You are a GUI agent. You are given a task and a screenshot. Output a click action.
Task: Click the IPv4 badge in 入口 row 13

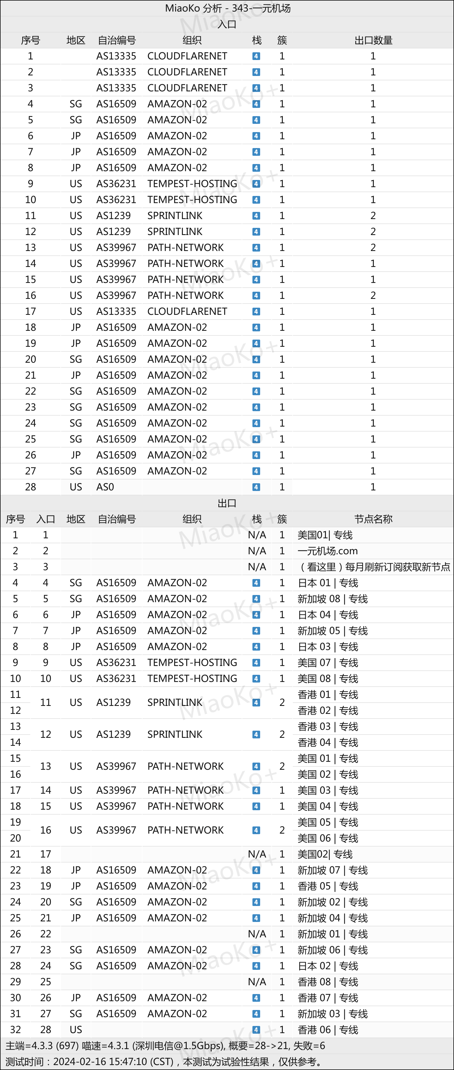tap(257, 248)
